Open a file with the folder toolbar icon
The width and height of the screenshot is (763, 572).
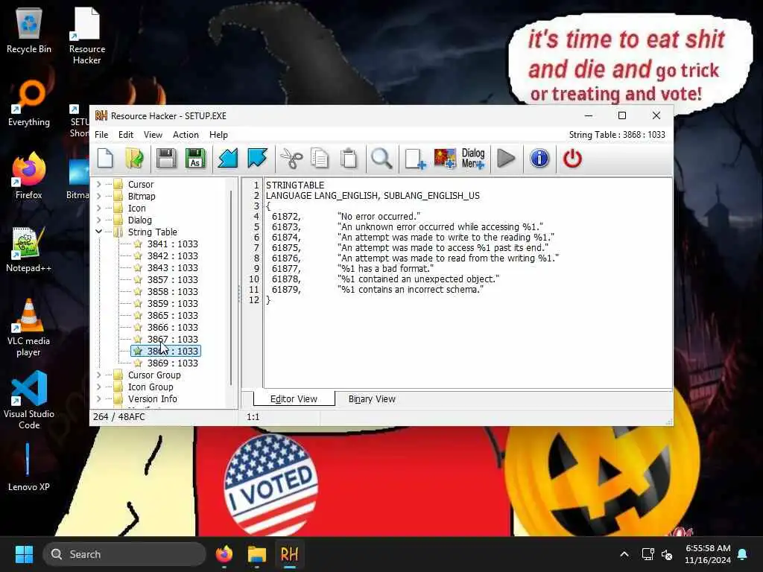pyautogui.click(x=134, y=159)
